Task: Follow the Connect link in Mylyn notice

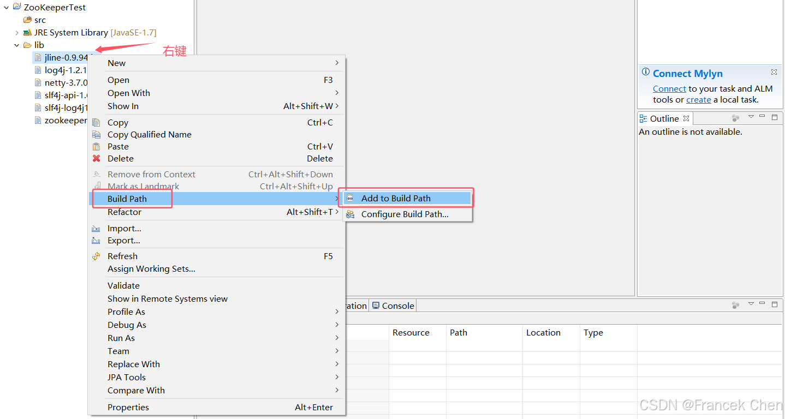Action: 669,89
